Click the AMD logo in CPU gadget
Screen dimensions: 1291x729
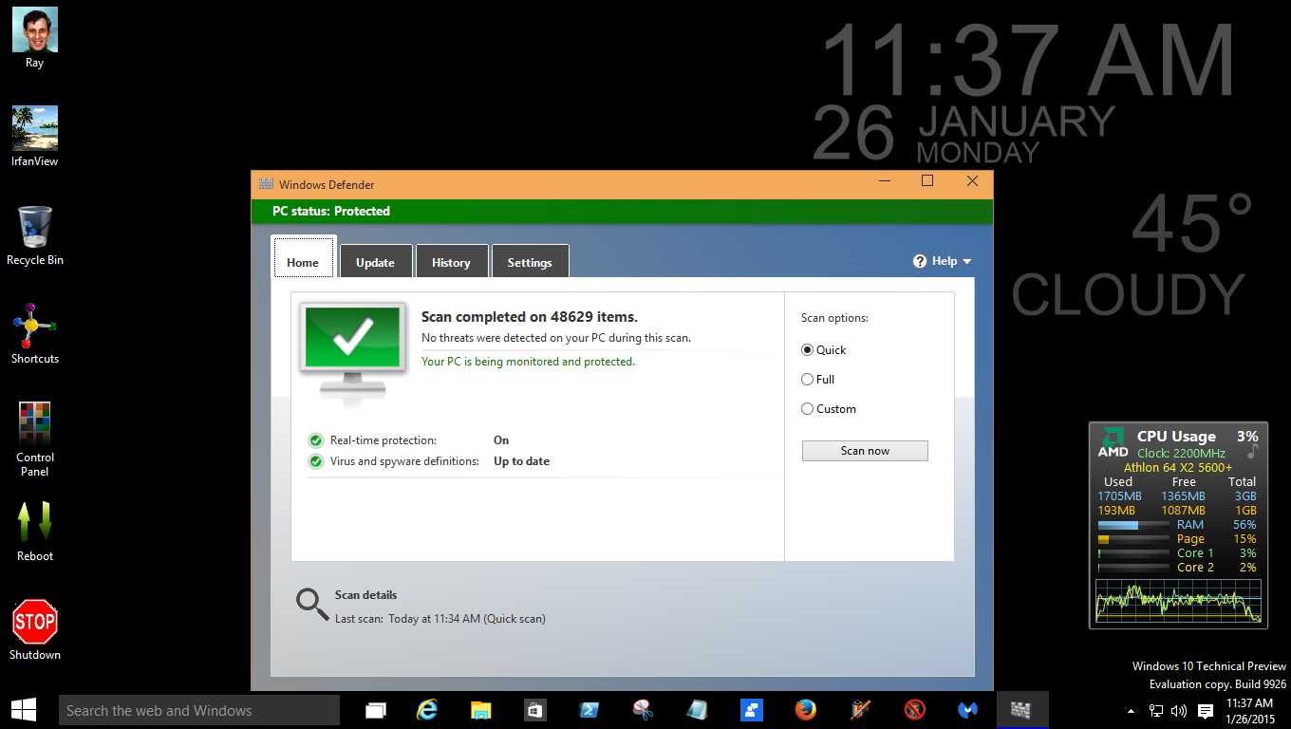pos(1113,443)
